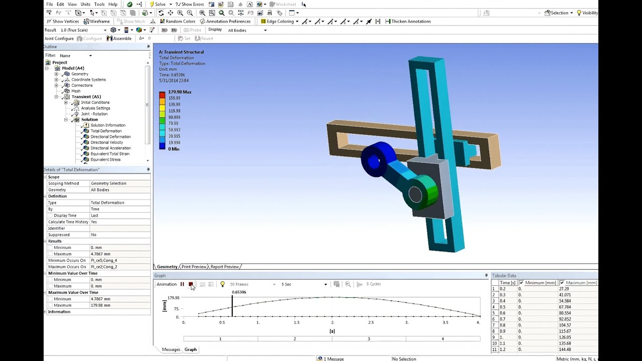Screen dimensions: 642x361
Task: Click the Zoom To Fit icon
Action: click(202, 13)
